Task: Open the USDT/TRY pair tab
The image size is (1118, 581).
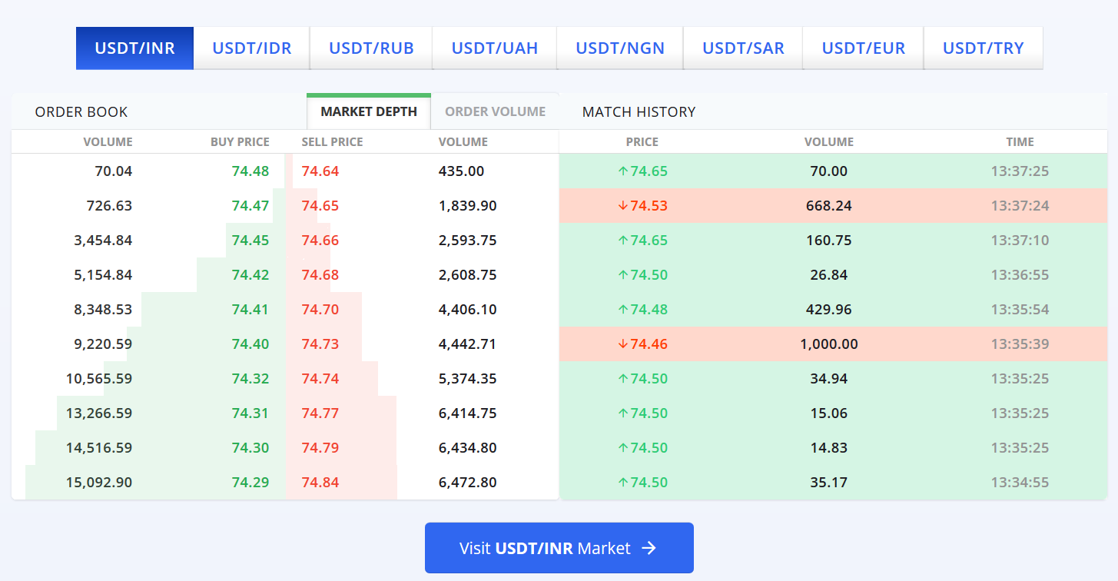Action: [x=984, y=48]
